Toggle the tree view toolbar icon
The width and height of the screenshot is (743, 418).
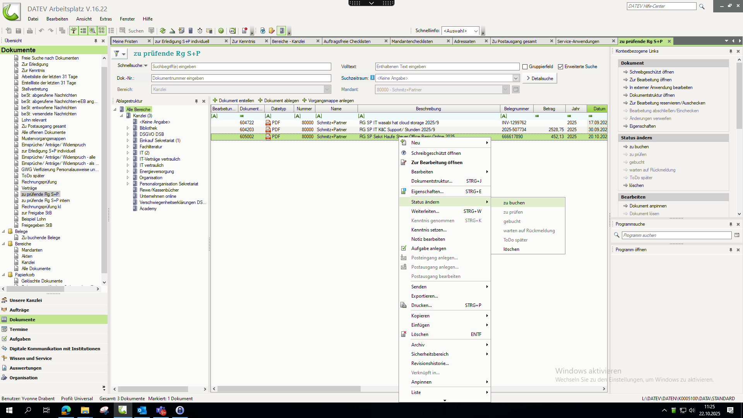coord(74,31)
